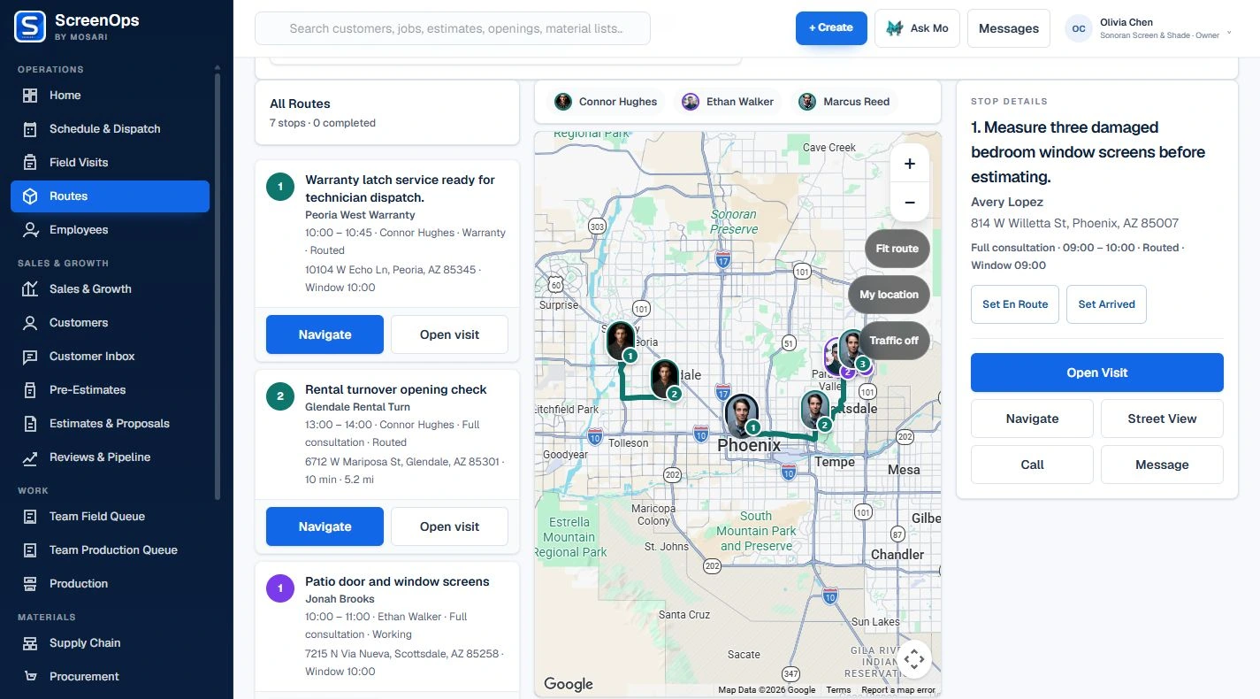
Task: Open the Team Field Queue icon
Action: coord(30,517)
